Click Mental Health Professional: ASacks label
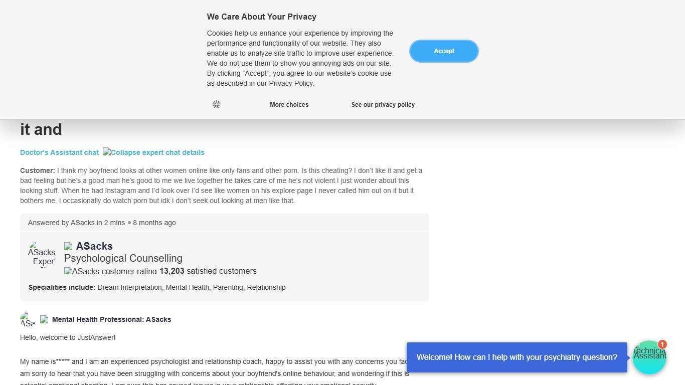Screen dimensions: 685x385 pyautogui.click(x=111, y=319)
